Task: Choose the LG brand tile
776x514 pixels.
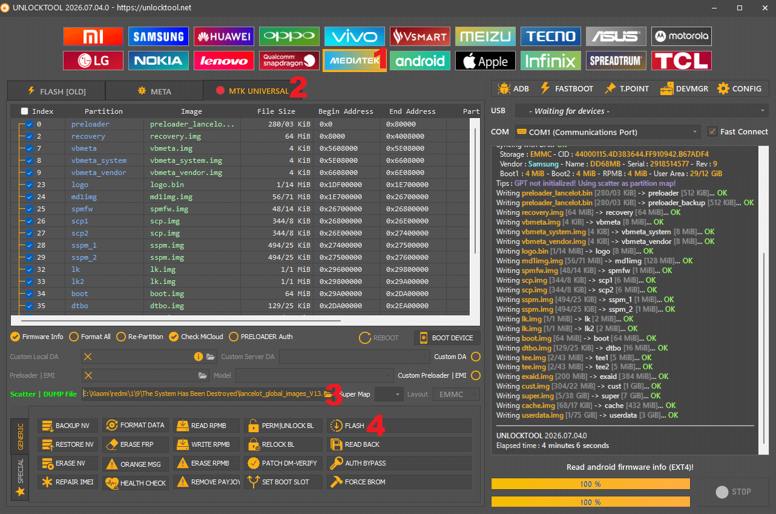Action: pos(93,61)
